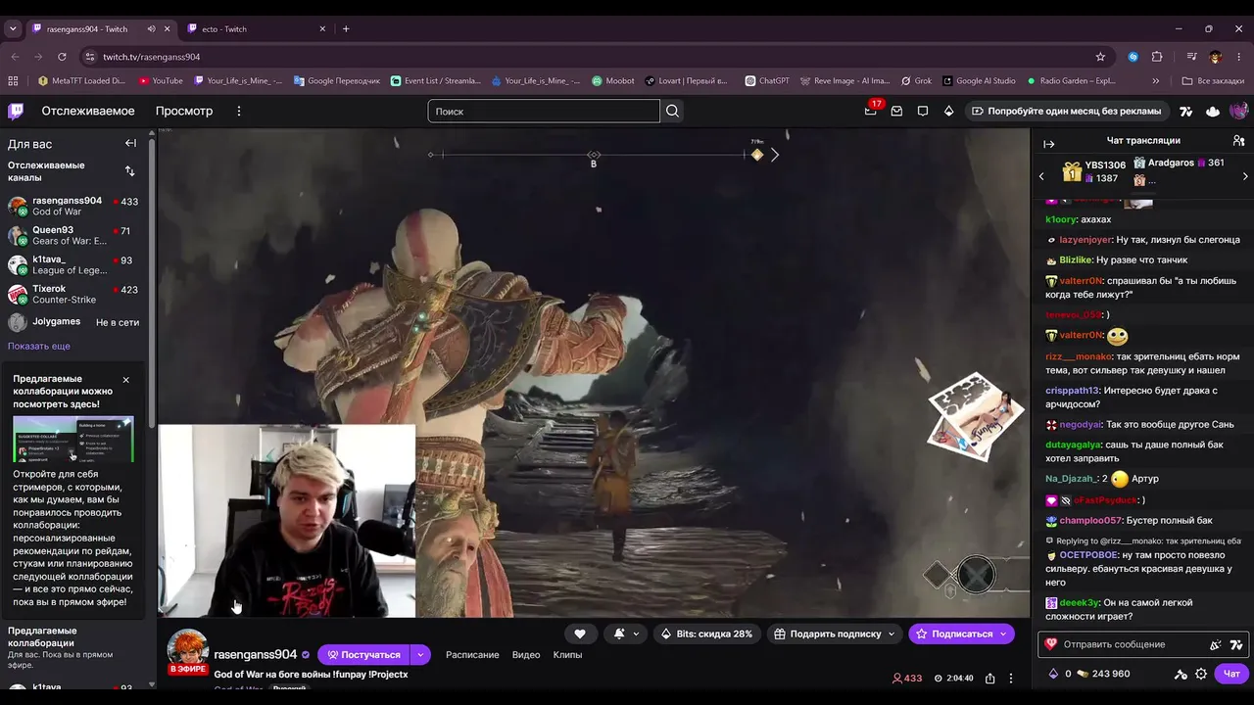Viewport: 1254px width, 705px height.
Task: Open offline Jolygames channel
Action: click(73, 322)
